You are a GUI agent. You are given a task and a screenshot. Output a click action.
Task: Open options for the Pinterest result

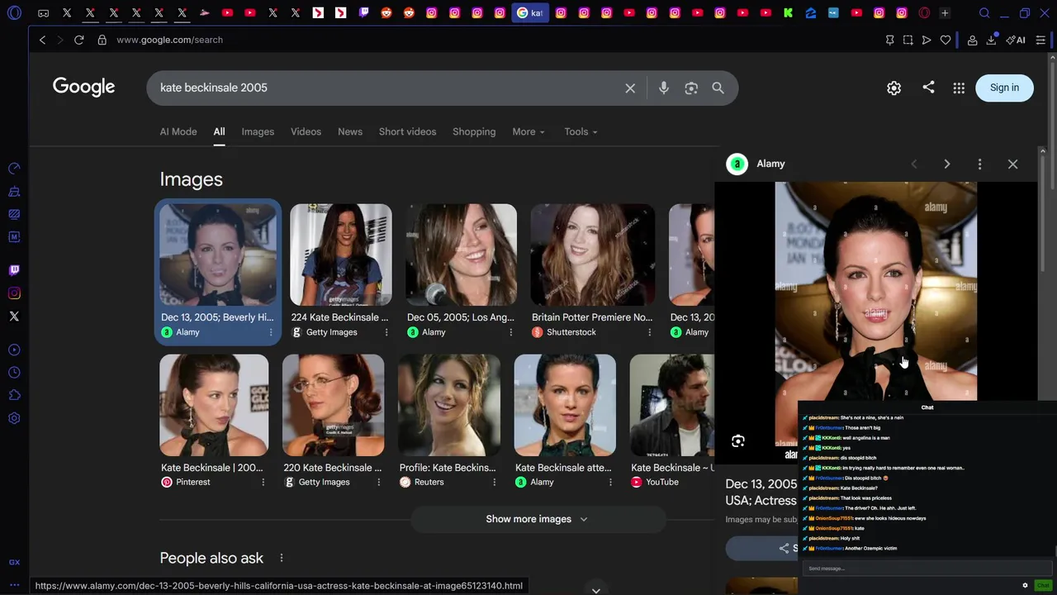coord(263,482)
